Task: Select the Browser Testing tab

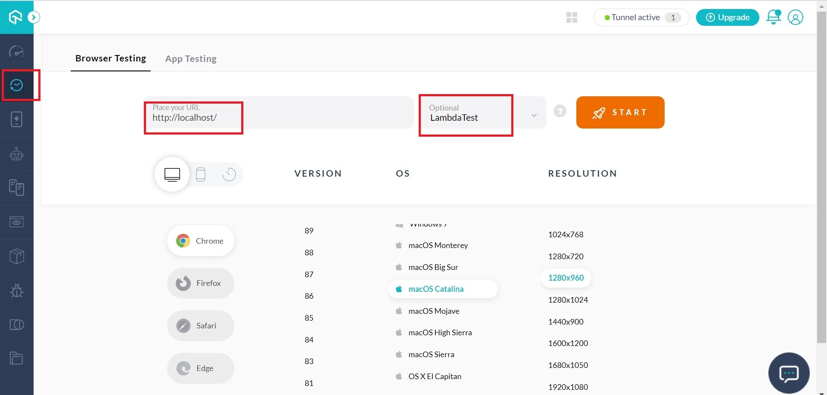Action: [110, 59]
